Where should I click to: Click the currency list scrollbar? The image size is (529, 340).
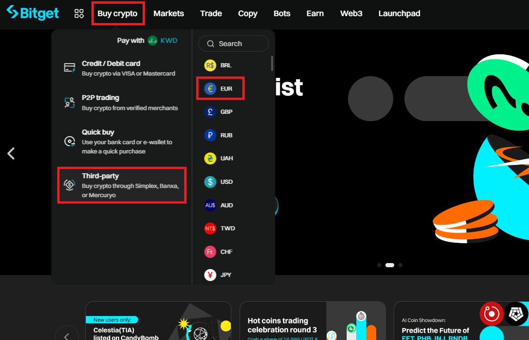[x=272, y=63]
